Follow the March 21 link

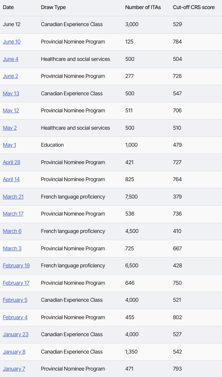(13, 197)
